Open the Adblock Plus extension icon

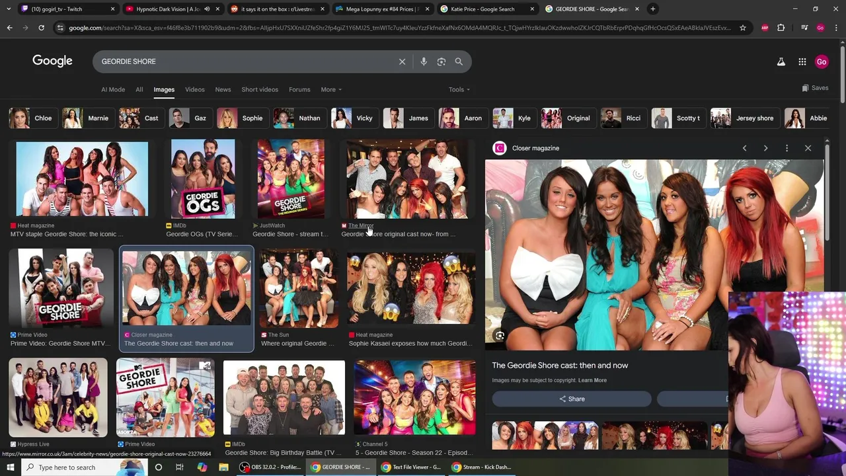(765, 28)
